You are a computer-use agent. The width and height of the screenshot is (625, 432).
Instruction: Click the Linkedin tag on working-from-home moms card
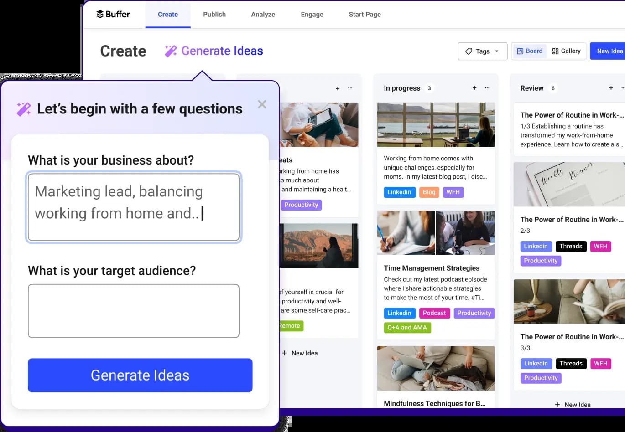point(399,192)
